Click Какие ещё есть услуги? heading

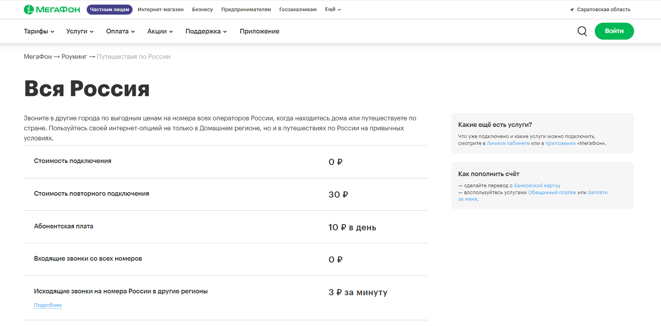[x=495, y=125]
